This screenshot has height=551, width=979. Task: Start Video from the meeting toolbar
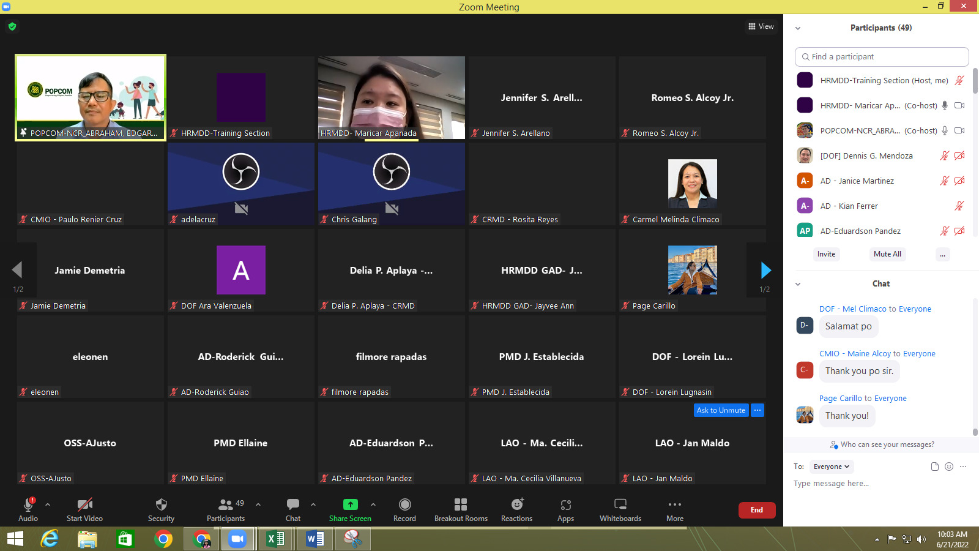(84, 509)
